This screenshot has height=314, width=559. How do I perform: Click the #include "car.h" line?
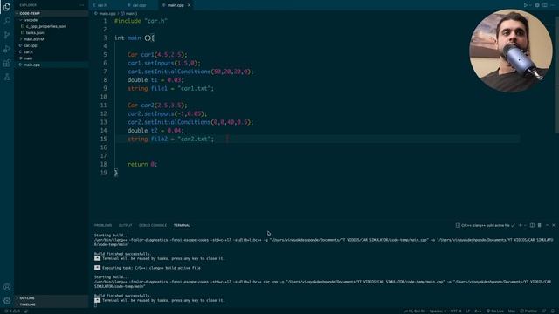pyautogui.click(x=141, y=21)
